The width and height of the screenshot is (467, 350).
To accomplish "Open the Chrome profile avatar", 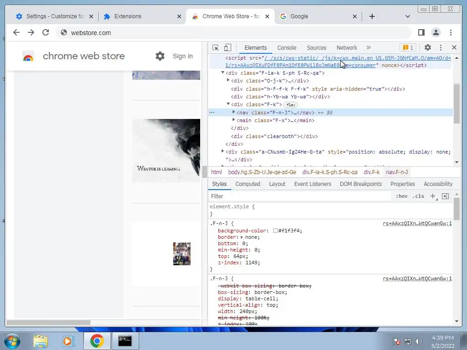I will [436, 32].
